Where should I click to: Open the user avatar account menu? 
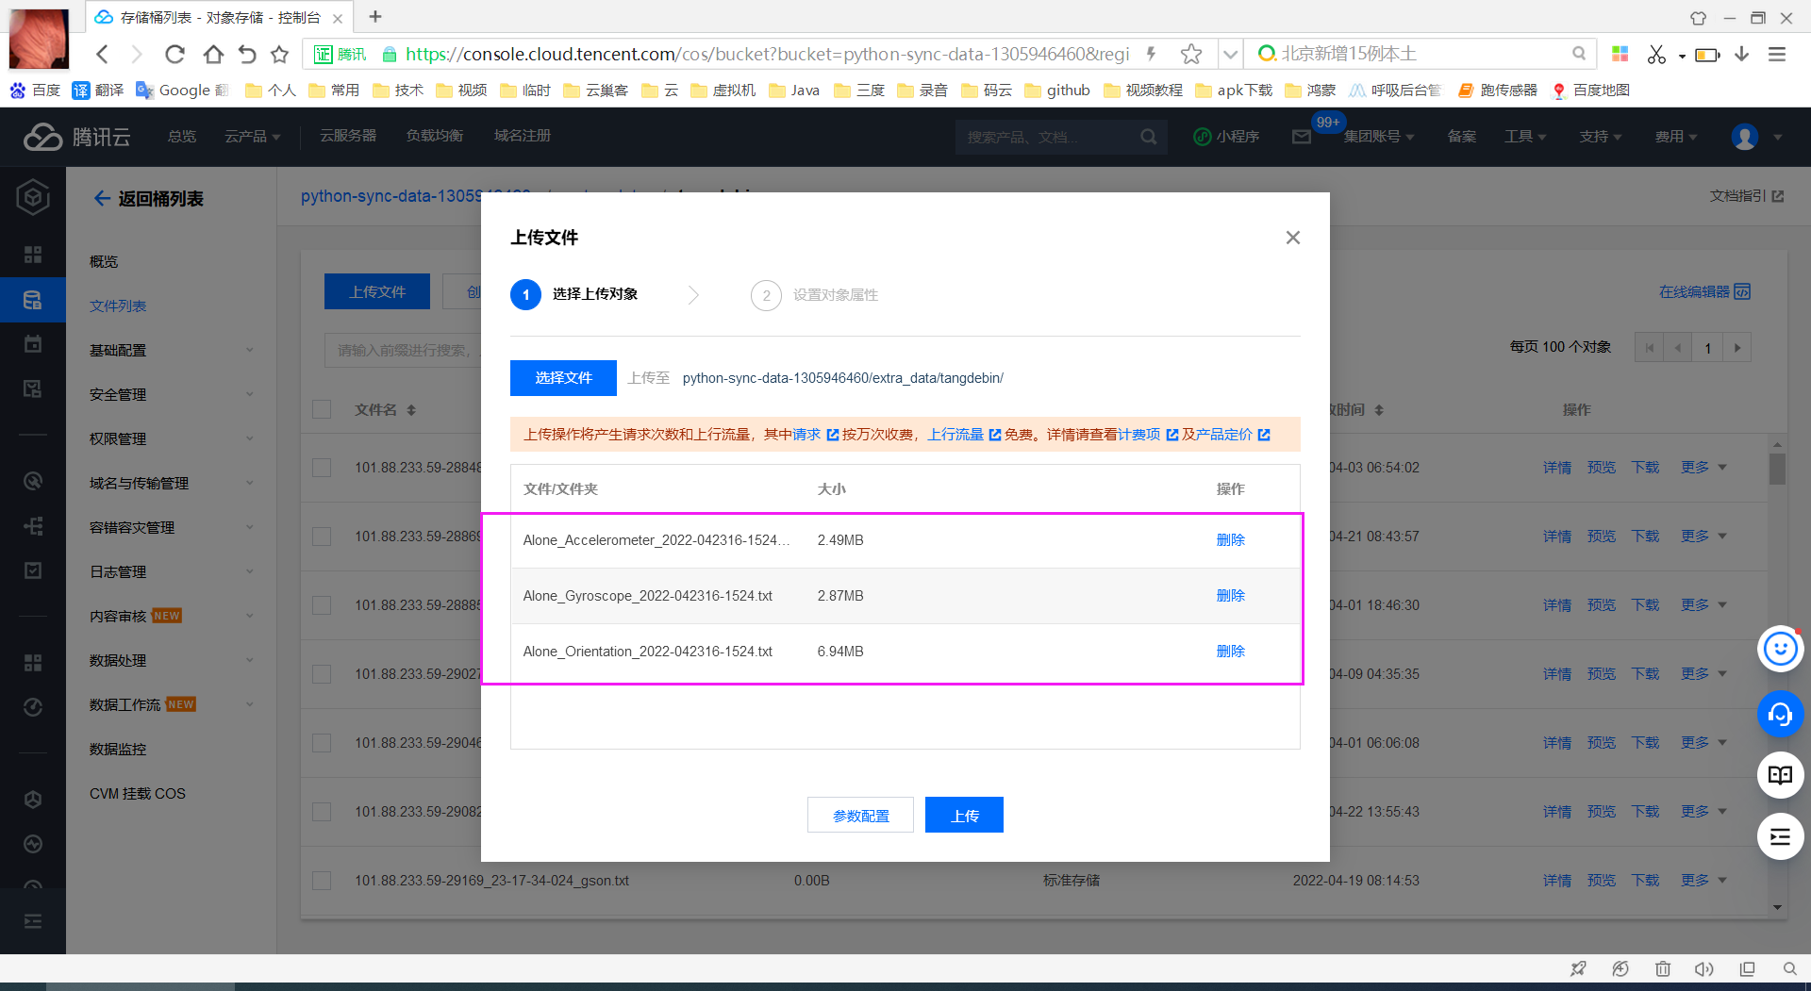click(1745, 137)
